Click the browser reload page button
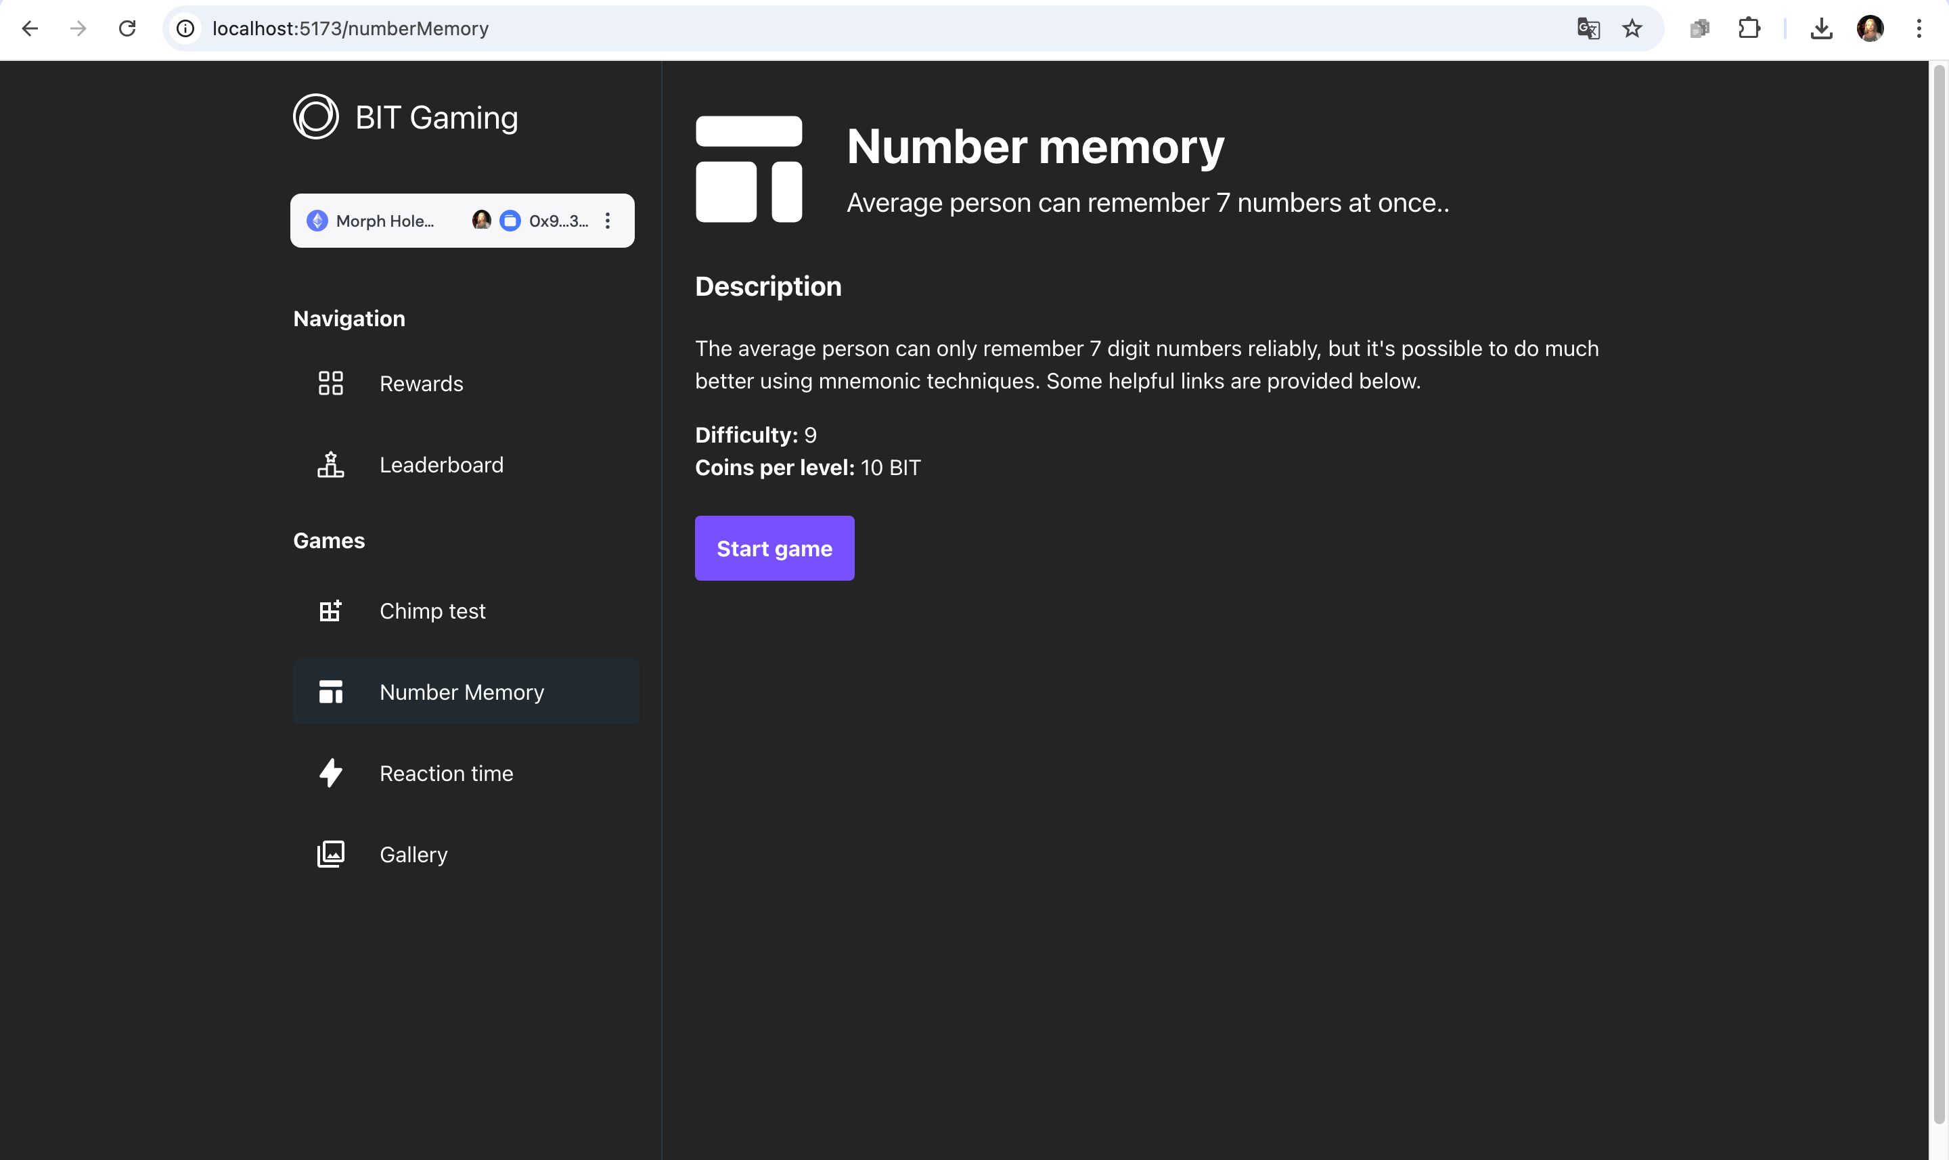The width and height of the screenshot is (1949, 1160). [126, 28]
